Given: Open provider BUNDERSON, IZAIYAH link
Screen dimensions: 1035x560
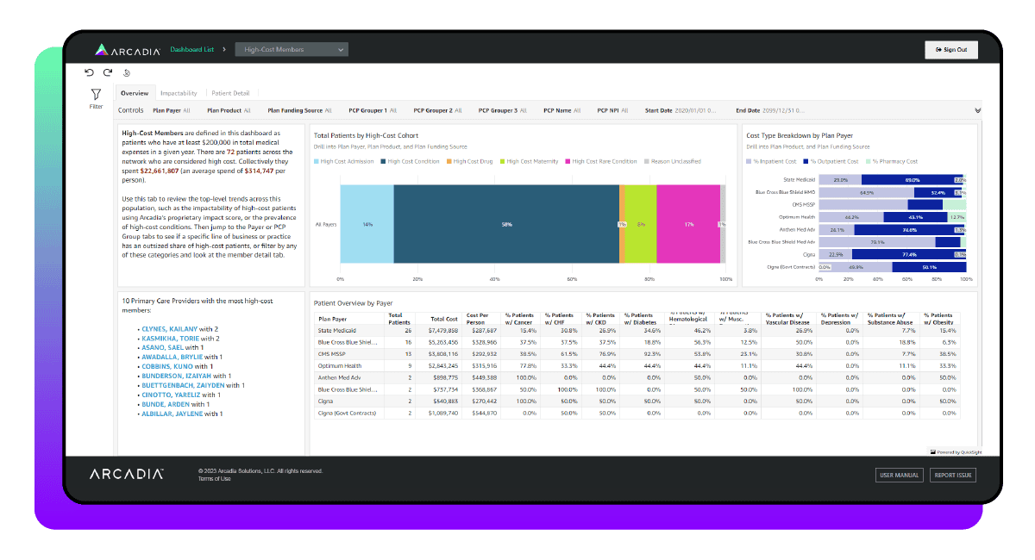Looking at the screenshot, I should [x=178, y=376].
